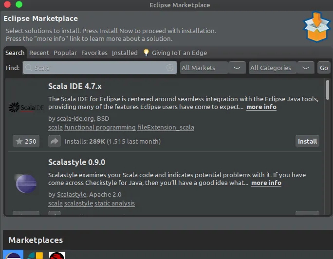
Task: Install Scala IDE 4.7.x
Action: click(x=307, y=141)
